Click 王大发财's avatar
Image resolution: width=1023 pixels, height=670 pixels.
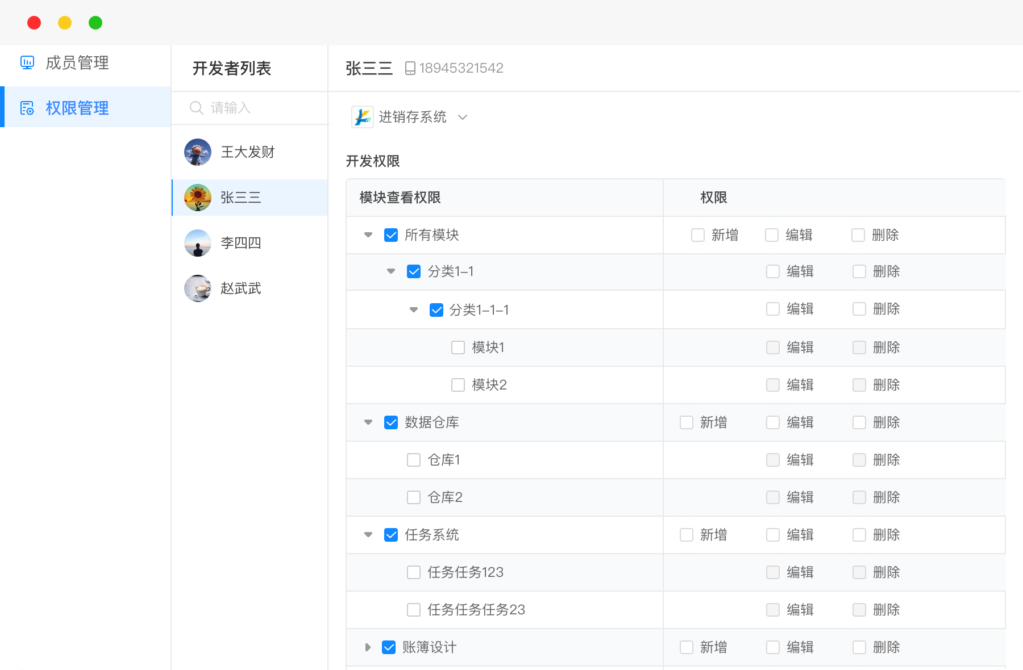coord(198,152)
